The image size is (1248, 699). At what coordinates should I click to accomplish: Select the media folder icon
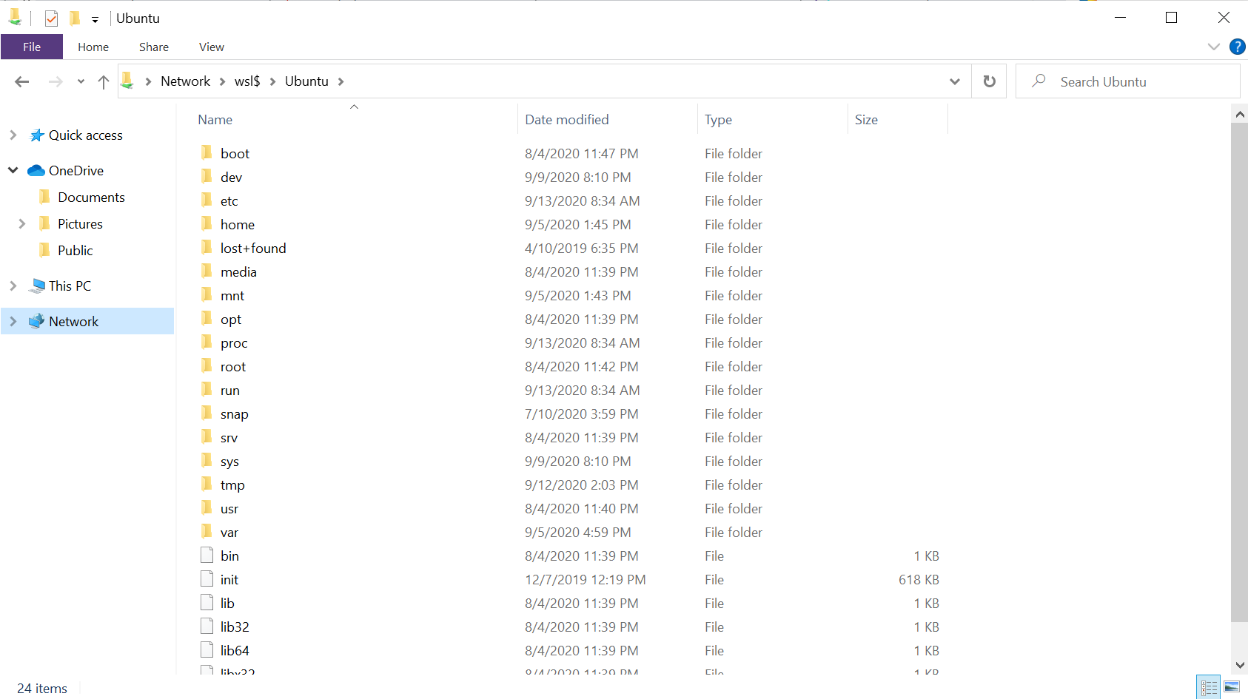(207, 271)
